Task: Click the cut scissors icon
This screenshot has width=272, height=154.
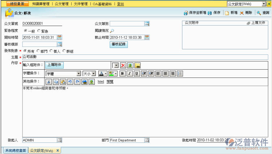Action: coord(49,82)
